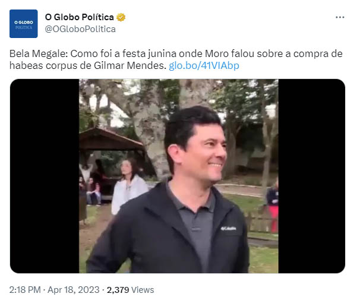Play the embedded video of the smiling man

tap(179, 176)
